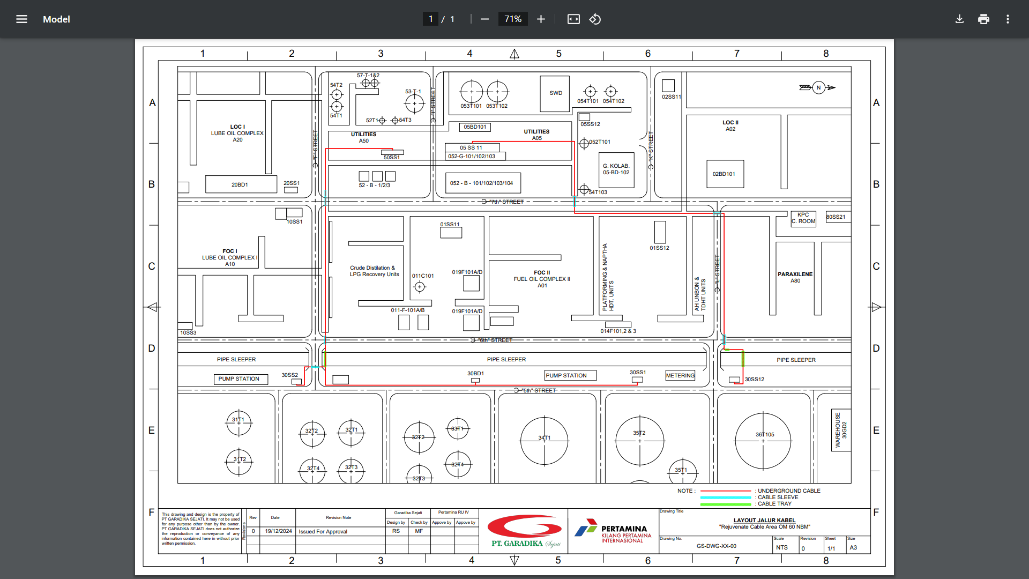Click the green cable tray legend line
The height and width of the screenshot is (579, 1029).
tap(726, 504)
